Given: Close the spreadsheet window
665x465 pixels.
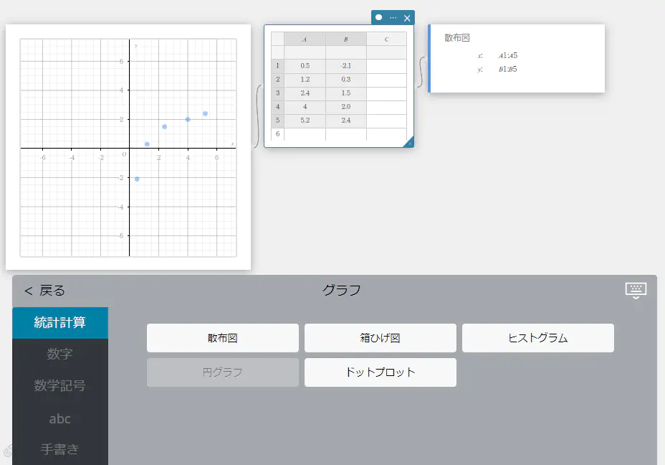Looking at the screenshot, I should (406, 18).
